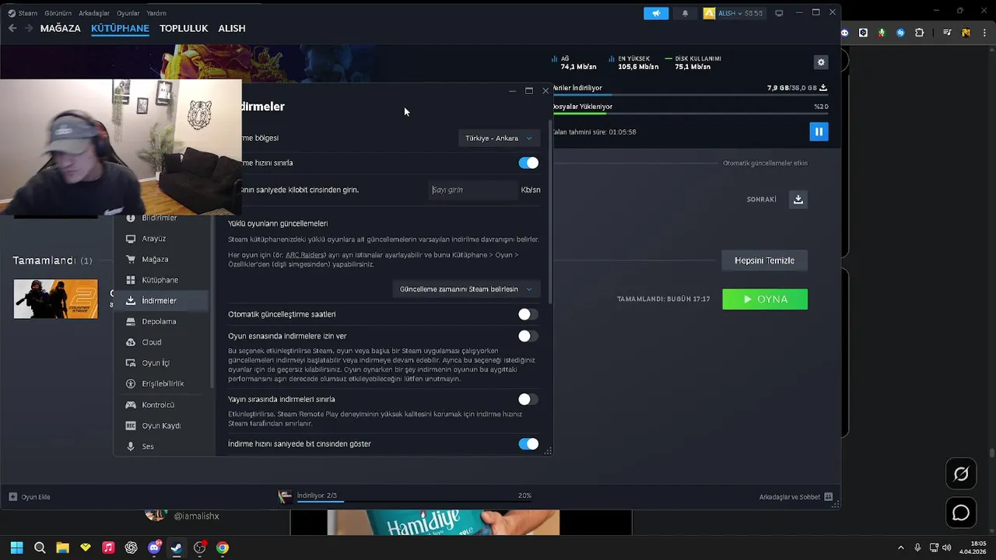Open downloads page settings gear

click(820, 62)
